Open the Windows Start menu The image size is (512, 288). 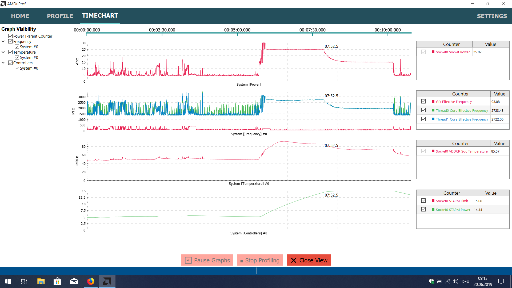(x=8, y=281)
